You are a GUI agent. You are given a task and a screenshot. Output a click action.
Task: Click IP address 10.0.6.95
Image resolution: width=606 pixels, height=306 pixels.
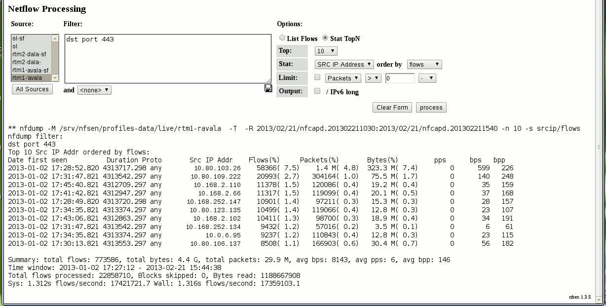click(224, 235)
